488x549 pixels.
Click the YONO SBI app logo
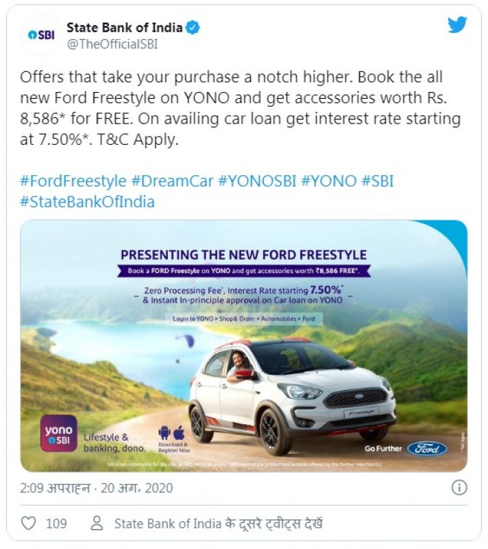tap(58, 433)
